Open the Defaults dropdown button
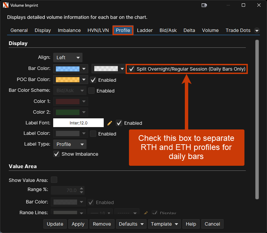 tap(130, 224)
